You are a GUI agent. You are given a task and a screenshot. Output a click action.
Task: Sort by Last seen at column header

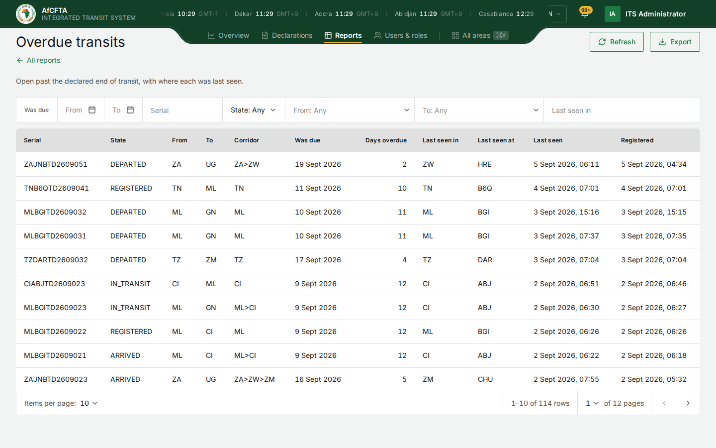pyautogui.click(x=496, y=140)
